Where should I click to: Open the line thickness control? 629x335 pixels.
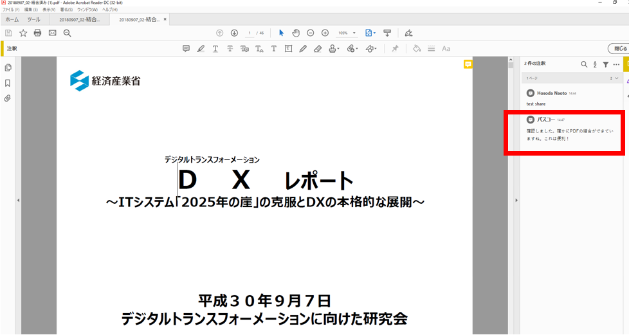coord(432,48)
